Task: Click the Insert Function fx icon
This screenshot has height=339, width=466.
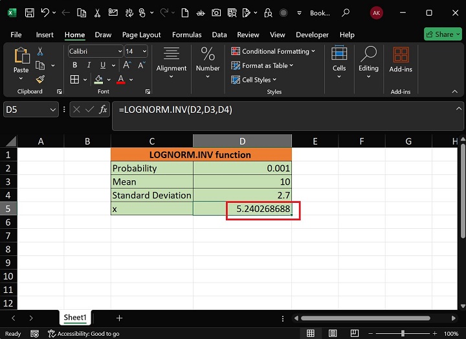Action: [x=103, y=110]
